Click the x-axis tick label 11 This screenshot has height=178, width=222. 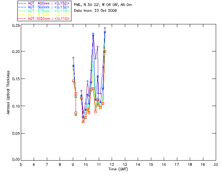pyautogui.click(x=99, y=164)
